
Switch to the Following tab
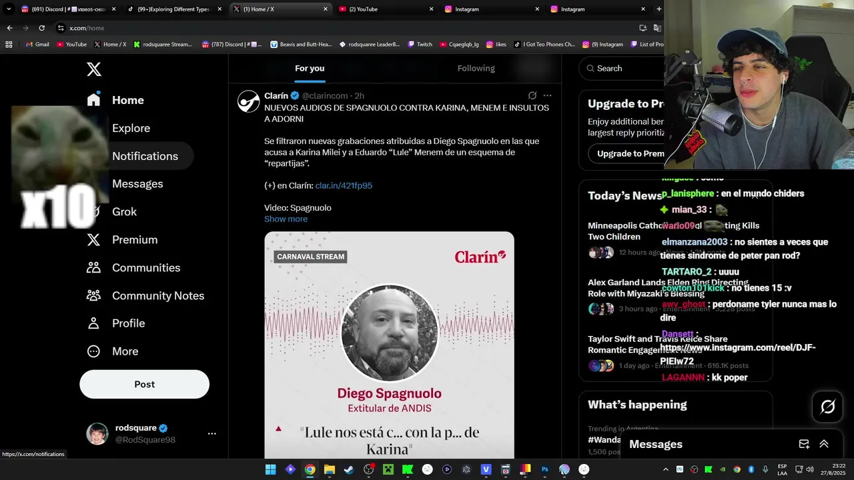476,68
